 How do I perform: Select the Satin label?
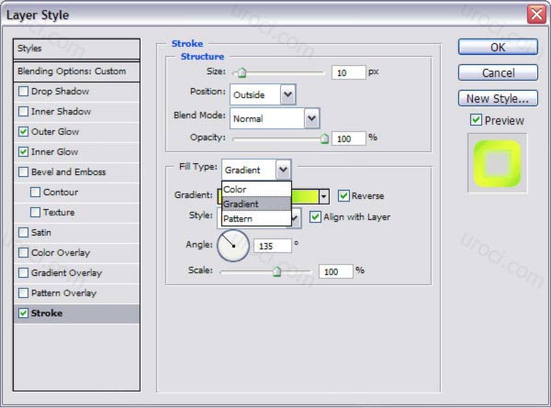[41, 233]
